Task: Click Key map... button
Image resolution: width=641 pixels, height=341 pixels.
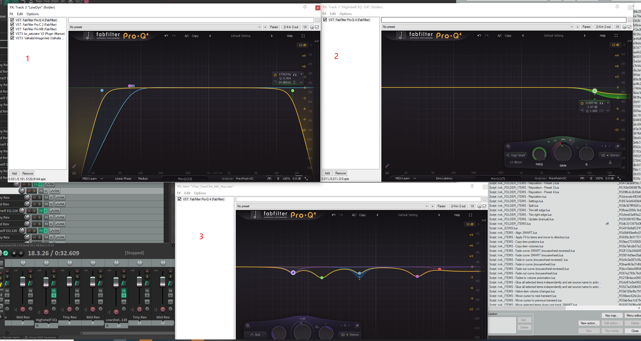Action: tap(612, 316)
